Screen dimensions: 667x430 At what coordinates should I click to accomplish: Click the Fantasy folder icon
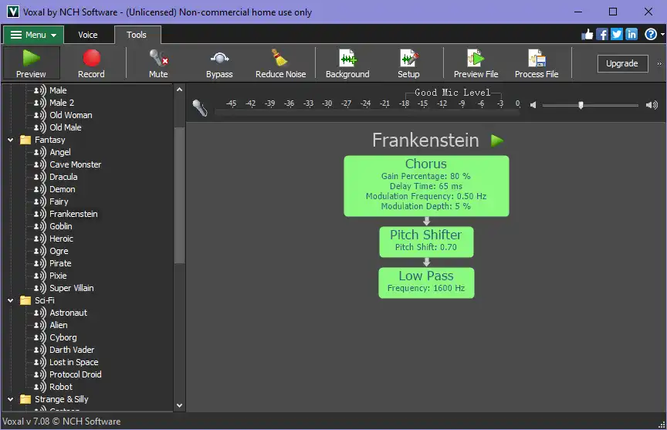25,140
